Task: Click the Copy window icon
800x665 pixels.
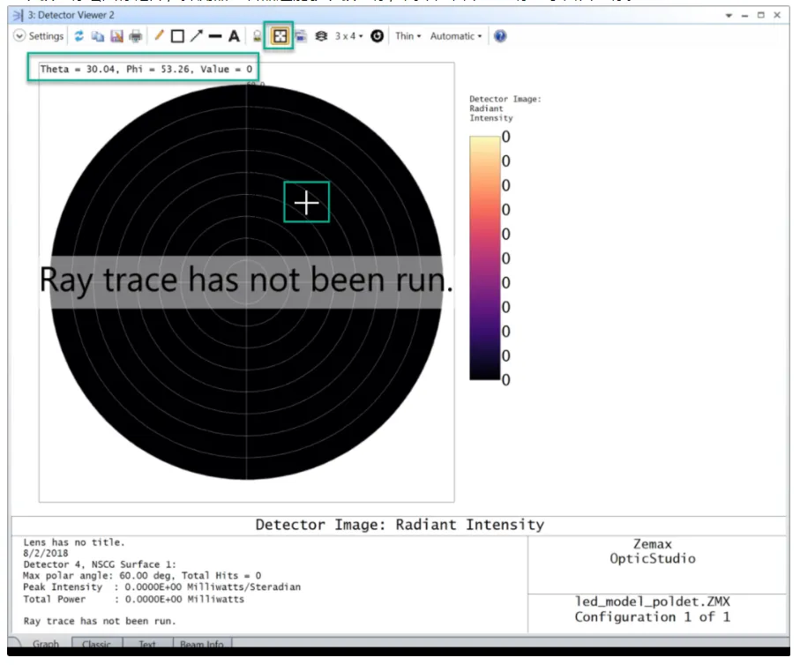Action: [97, 36]
